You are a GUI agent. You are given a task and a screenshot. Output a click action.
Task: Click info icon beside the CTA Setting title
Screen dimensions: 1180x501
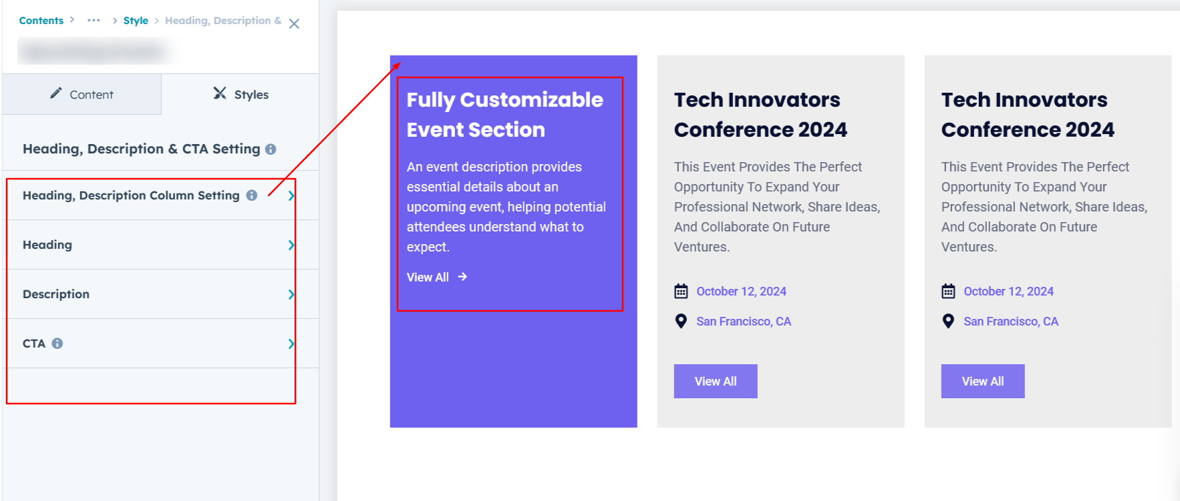(271, 149)
